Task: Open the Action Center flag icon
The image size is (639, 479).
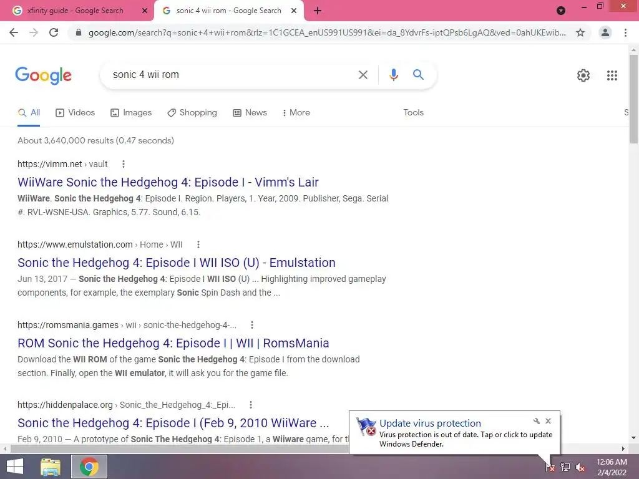Action: (x=550, y=467)
